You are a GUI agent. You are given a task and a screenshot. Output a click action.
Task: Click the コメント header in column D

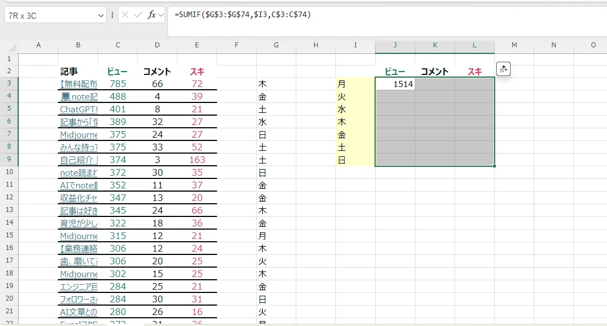[x=157, y=72]
